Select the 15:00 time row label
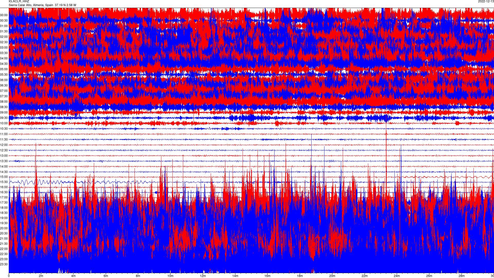 click(4, 177)
